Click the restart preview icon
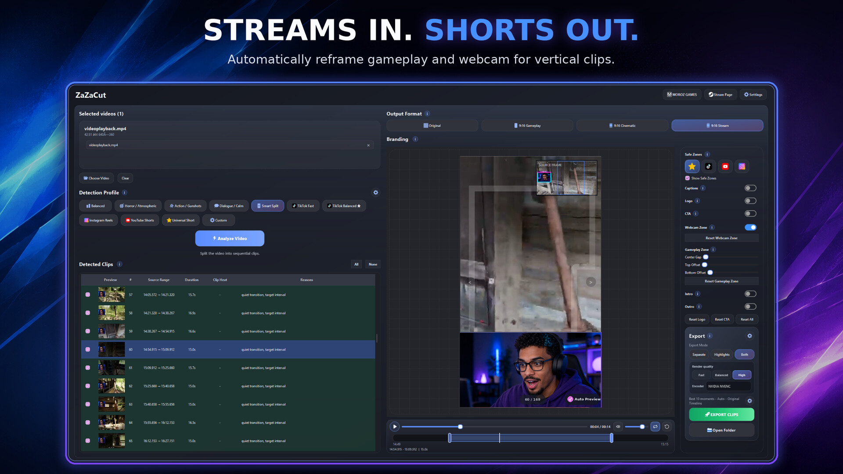Image resolution: width=843 pixels, height=474 pixels. click(x=667, y=427)
